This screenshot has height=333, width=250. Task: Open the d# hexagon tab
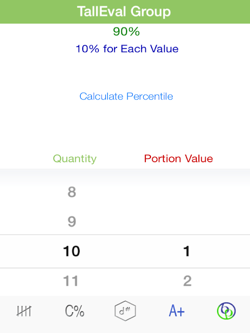[x=125, y=311]
